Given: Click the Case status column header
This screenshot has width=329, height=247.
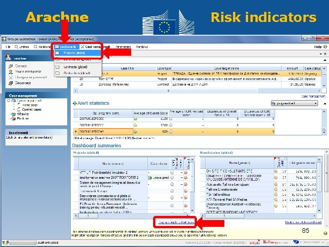Looking at the screenshot, I should [x=313, y=69].
